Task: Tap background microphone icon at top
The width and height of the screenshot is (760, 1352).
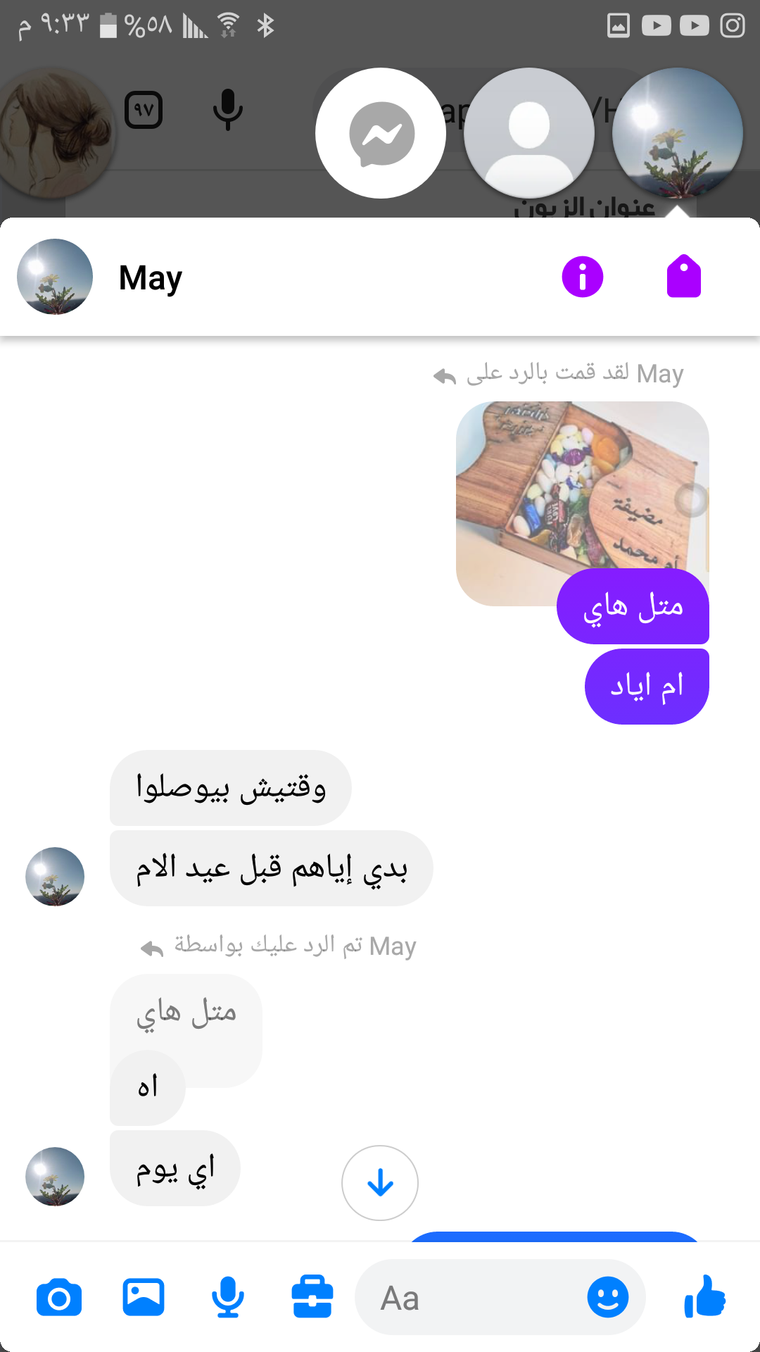Action: point(228,109)
